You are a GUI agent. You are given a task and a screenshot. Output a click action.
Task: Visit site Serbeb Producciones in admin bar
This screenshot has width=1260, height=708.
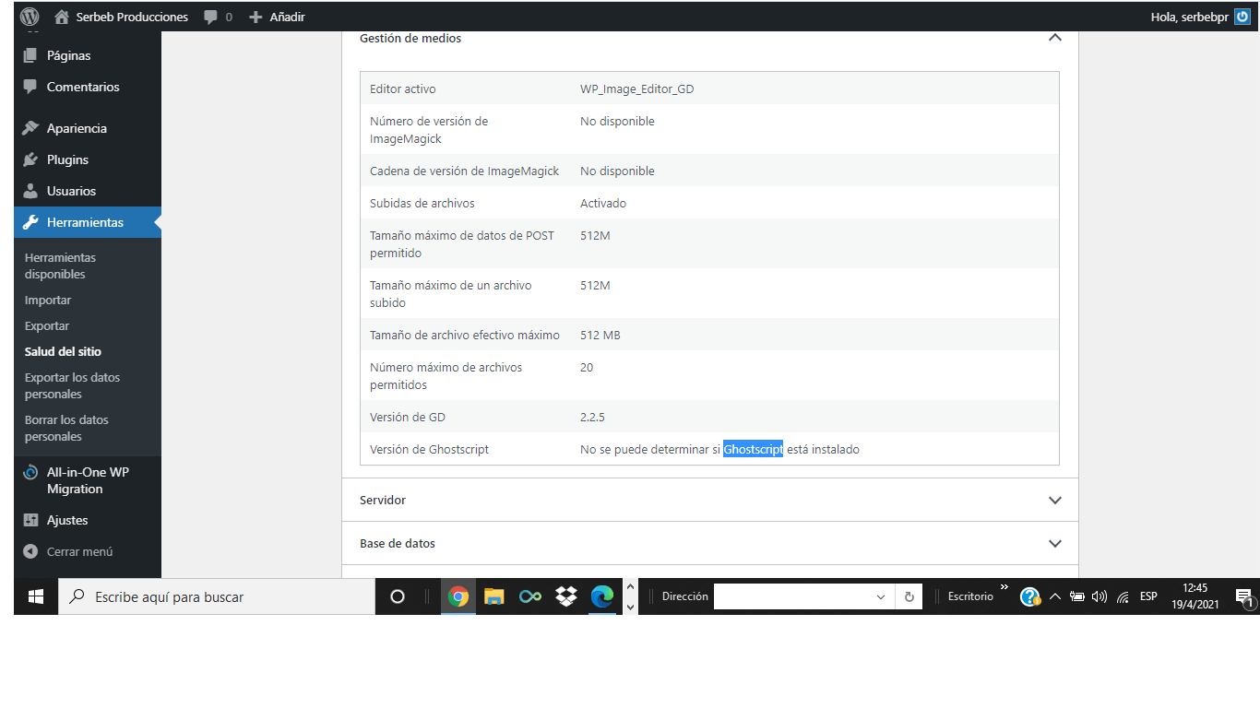[121, 17]
